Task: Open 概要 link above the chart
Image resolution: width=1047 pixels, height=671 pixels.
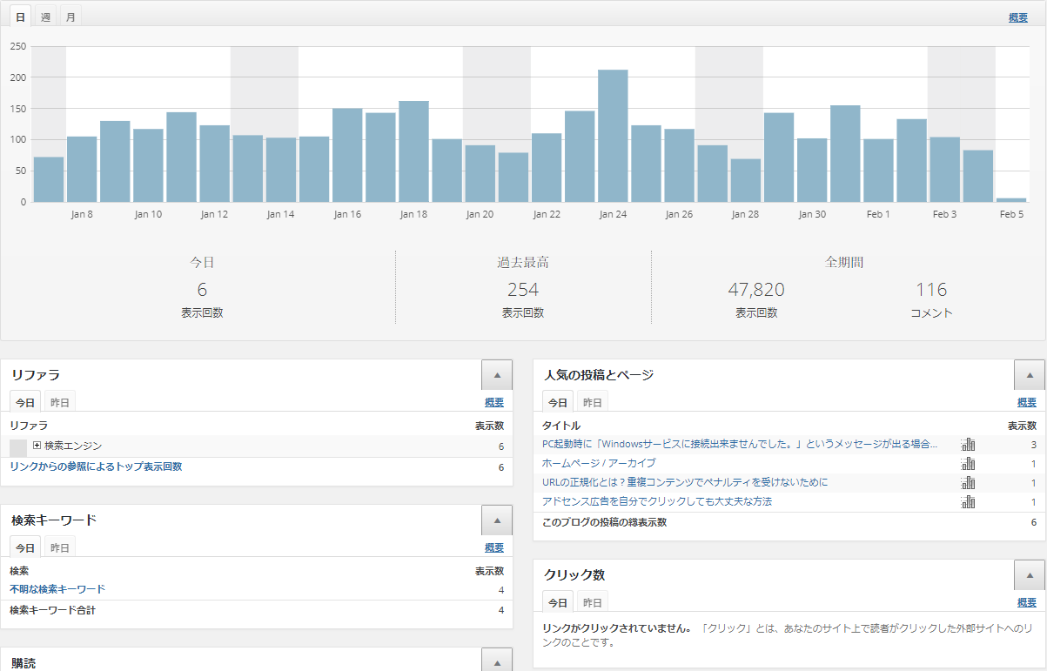Action: click(x=1017, y=17)
